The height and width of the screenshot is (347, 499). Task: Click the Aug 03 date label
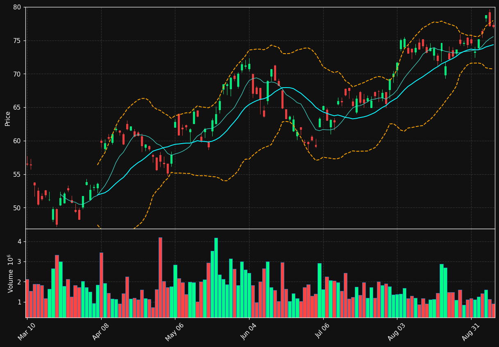coord(397,331)
